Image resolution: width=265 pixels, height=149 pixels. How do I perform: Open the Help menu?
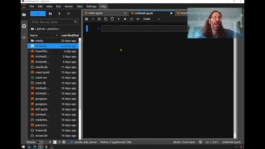tap(103, 7)
